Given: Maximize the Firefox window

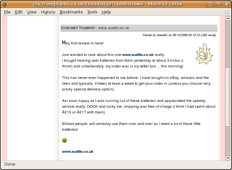Looking at the screenshot, I should point(218,4).
